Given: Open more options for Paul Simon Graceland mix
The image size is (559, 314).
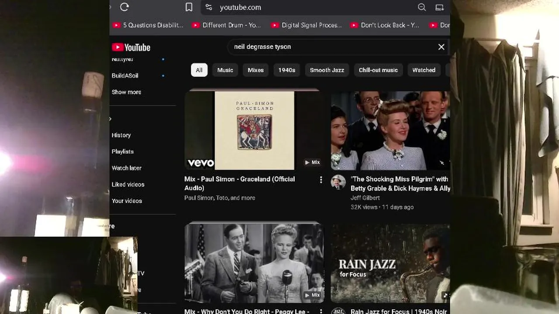Looking at the screenshot, I should [321, 180].
